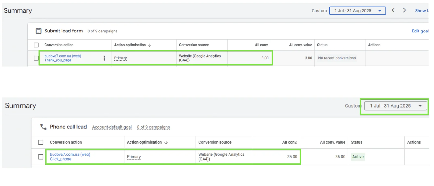The height and width of the screenshot is (186, 434).
Task: Click the 'Phone call lead' goal title
Action: pos(68,127)
